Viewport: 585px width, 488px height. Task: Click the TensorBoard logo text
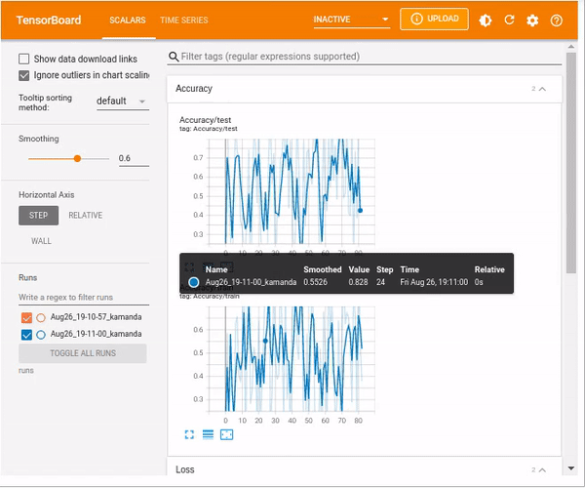point(49,20)
